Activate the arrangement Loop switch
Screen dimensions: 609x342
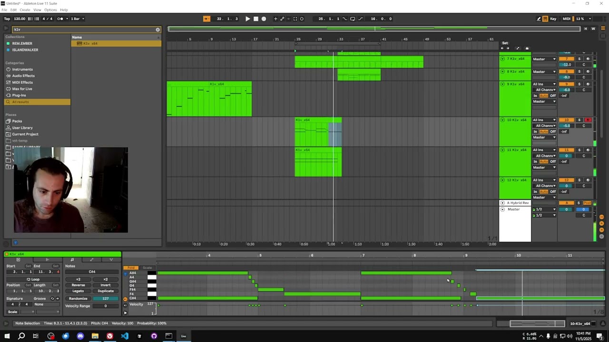point(353,19)
